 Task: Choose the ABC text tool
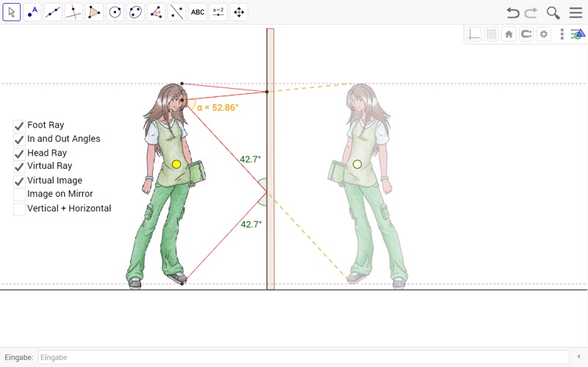198,12
